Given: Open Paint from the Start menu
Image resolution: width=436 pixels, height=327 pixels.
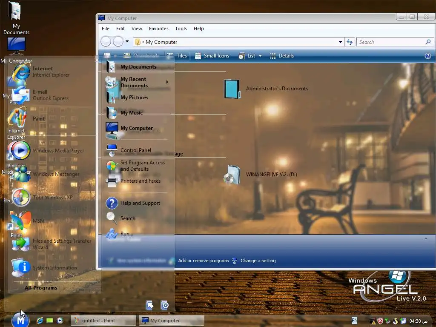Looking at the screenshot, I should tap(28, 119).
